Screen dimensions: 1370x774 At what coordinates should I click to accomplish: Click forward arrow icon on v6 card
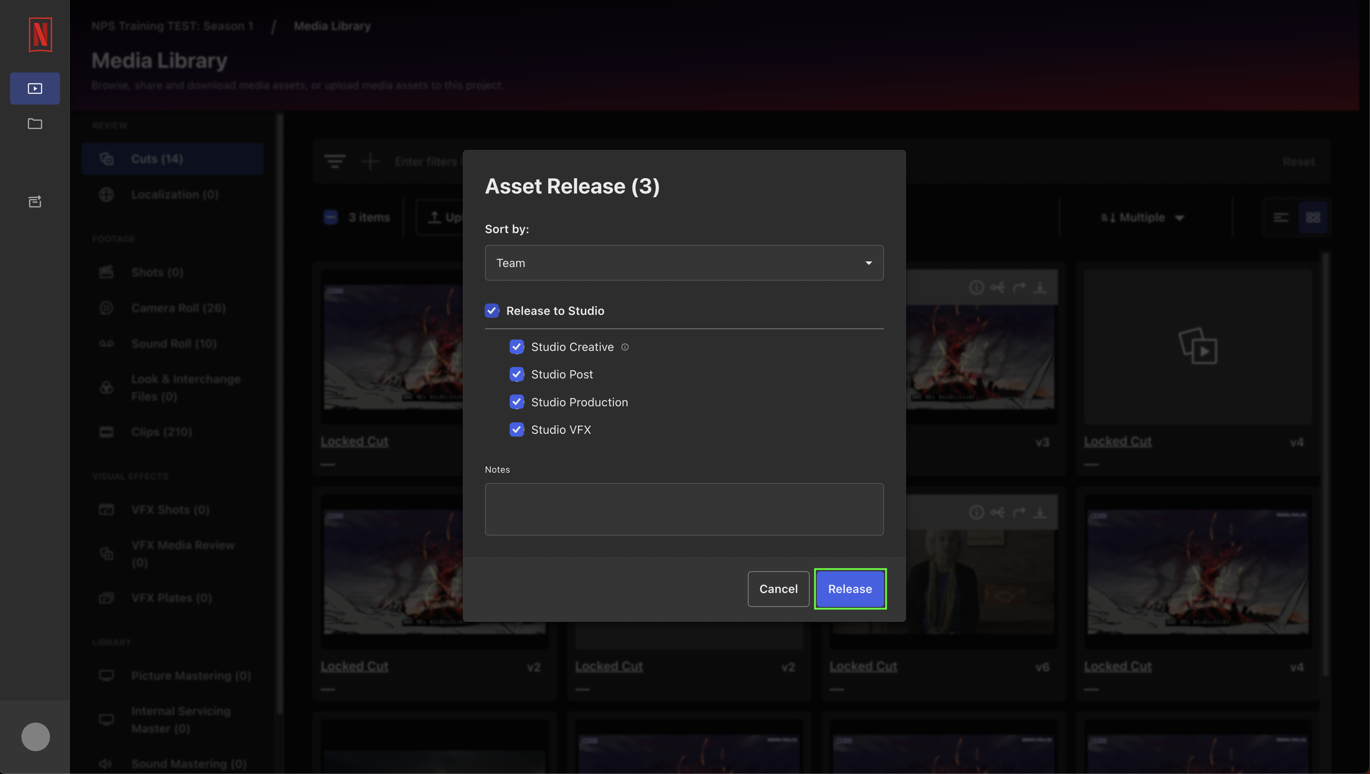[1019, 512]
